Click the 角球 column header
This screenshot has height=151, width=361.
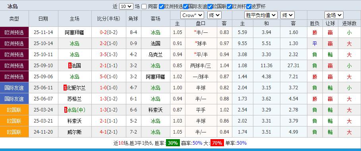coord(133,19)
